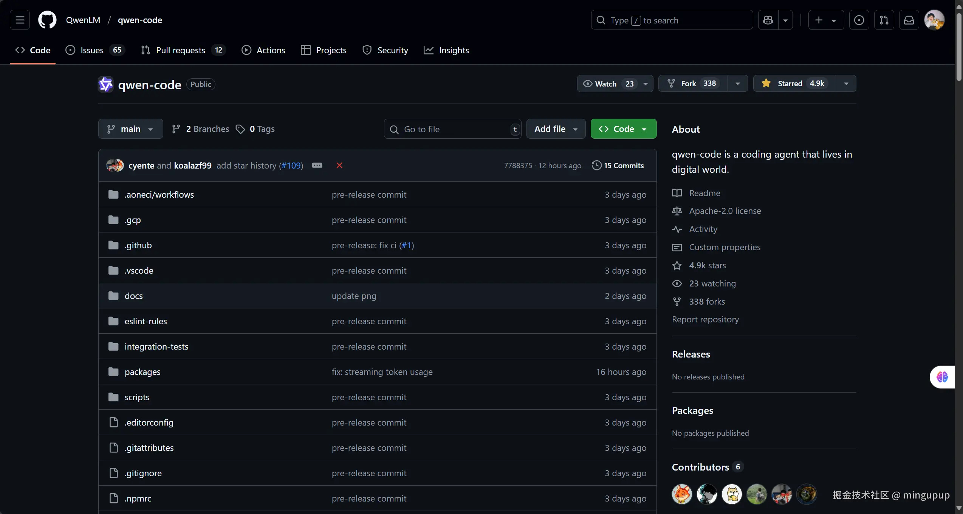Open koalazf99 author link
Viewport: 963px width, 514px height.
click(193, 166)
